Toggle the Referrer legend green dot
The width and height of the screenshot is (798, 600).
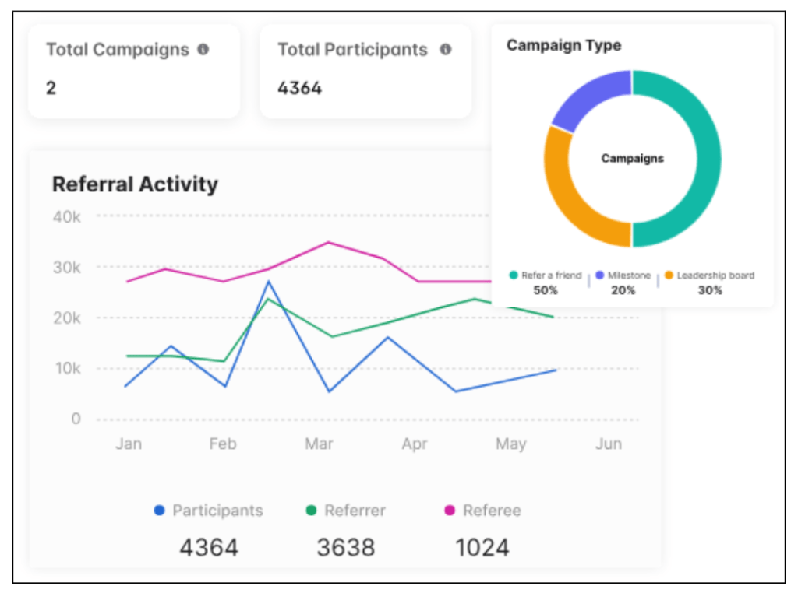[x=312, y=511]
